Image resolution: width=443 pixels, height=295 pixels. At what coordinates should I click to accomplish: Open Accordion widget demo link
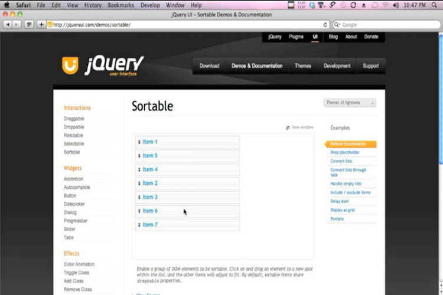tap(73, 179)
